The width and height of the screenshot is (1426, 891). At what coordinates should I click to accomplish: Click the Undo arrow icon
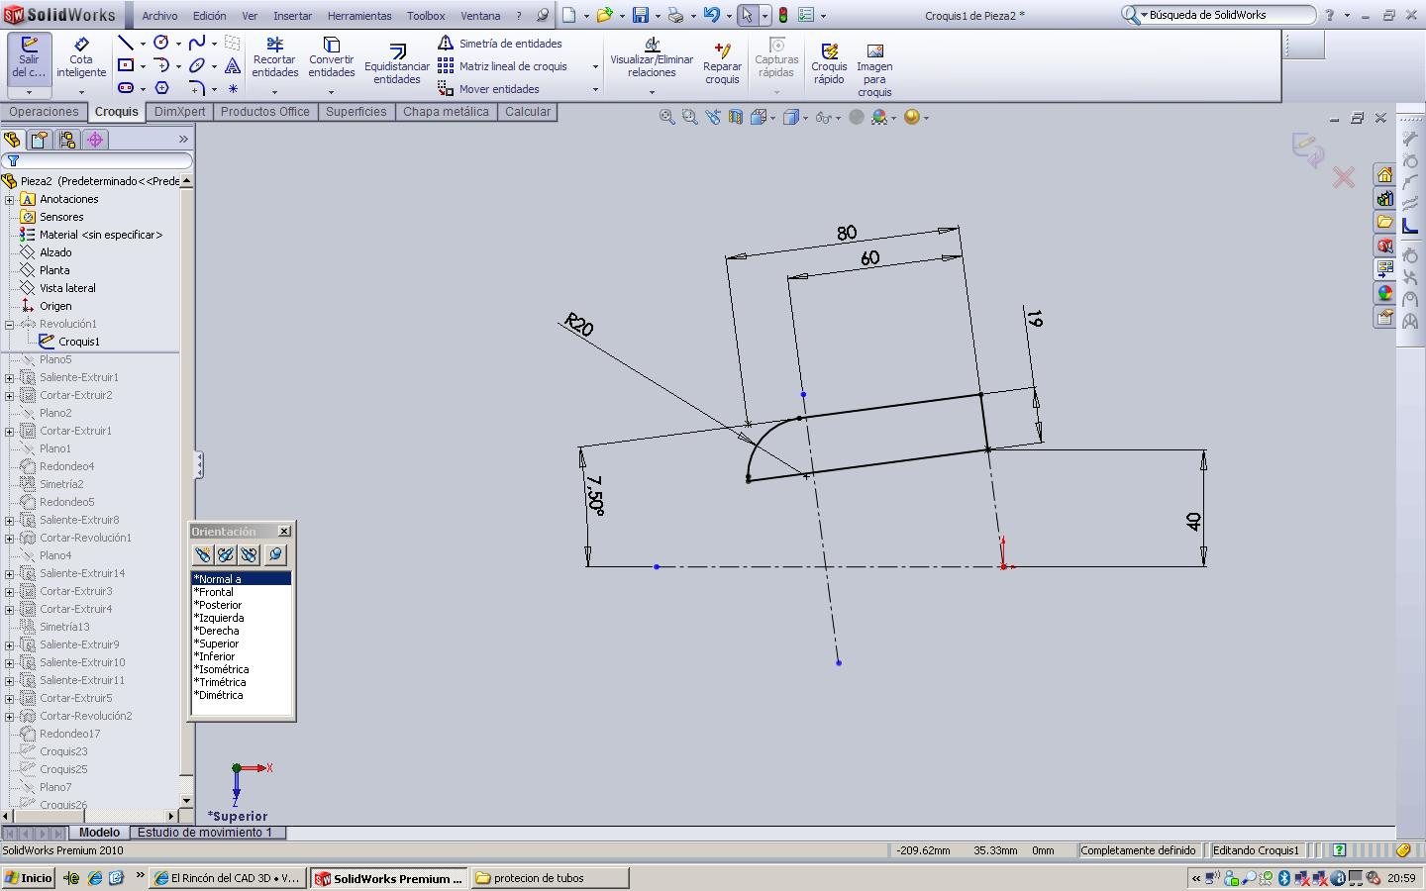tap(711, 15)
